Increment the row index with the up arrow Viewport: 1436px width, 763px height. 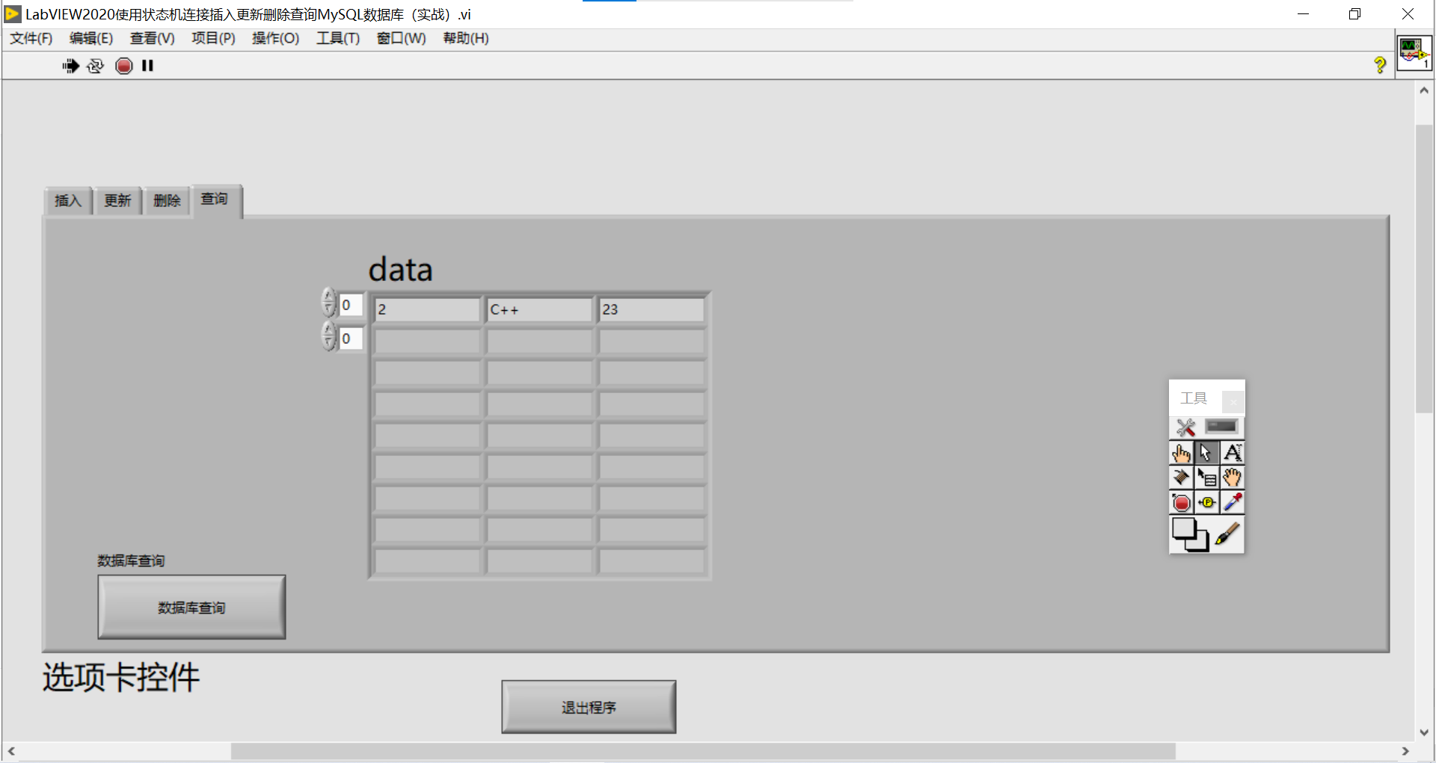point(329,297)
